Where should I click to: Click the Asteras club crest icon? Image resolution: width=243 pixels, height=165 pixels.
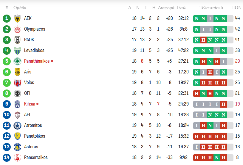point(17,147)
